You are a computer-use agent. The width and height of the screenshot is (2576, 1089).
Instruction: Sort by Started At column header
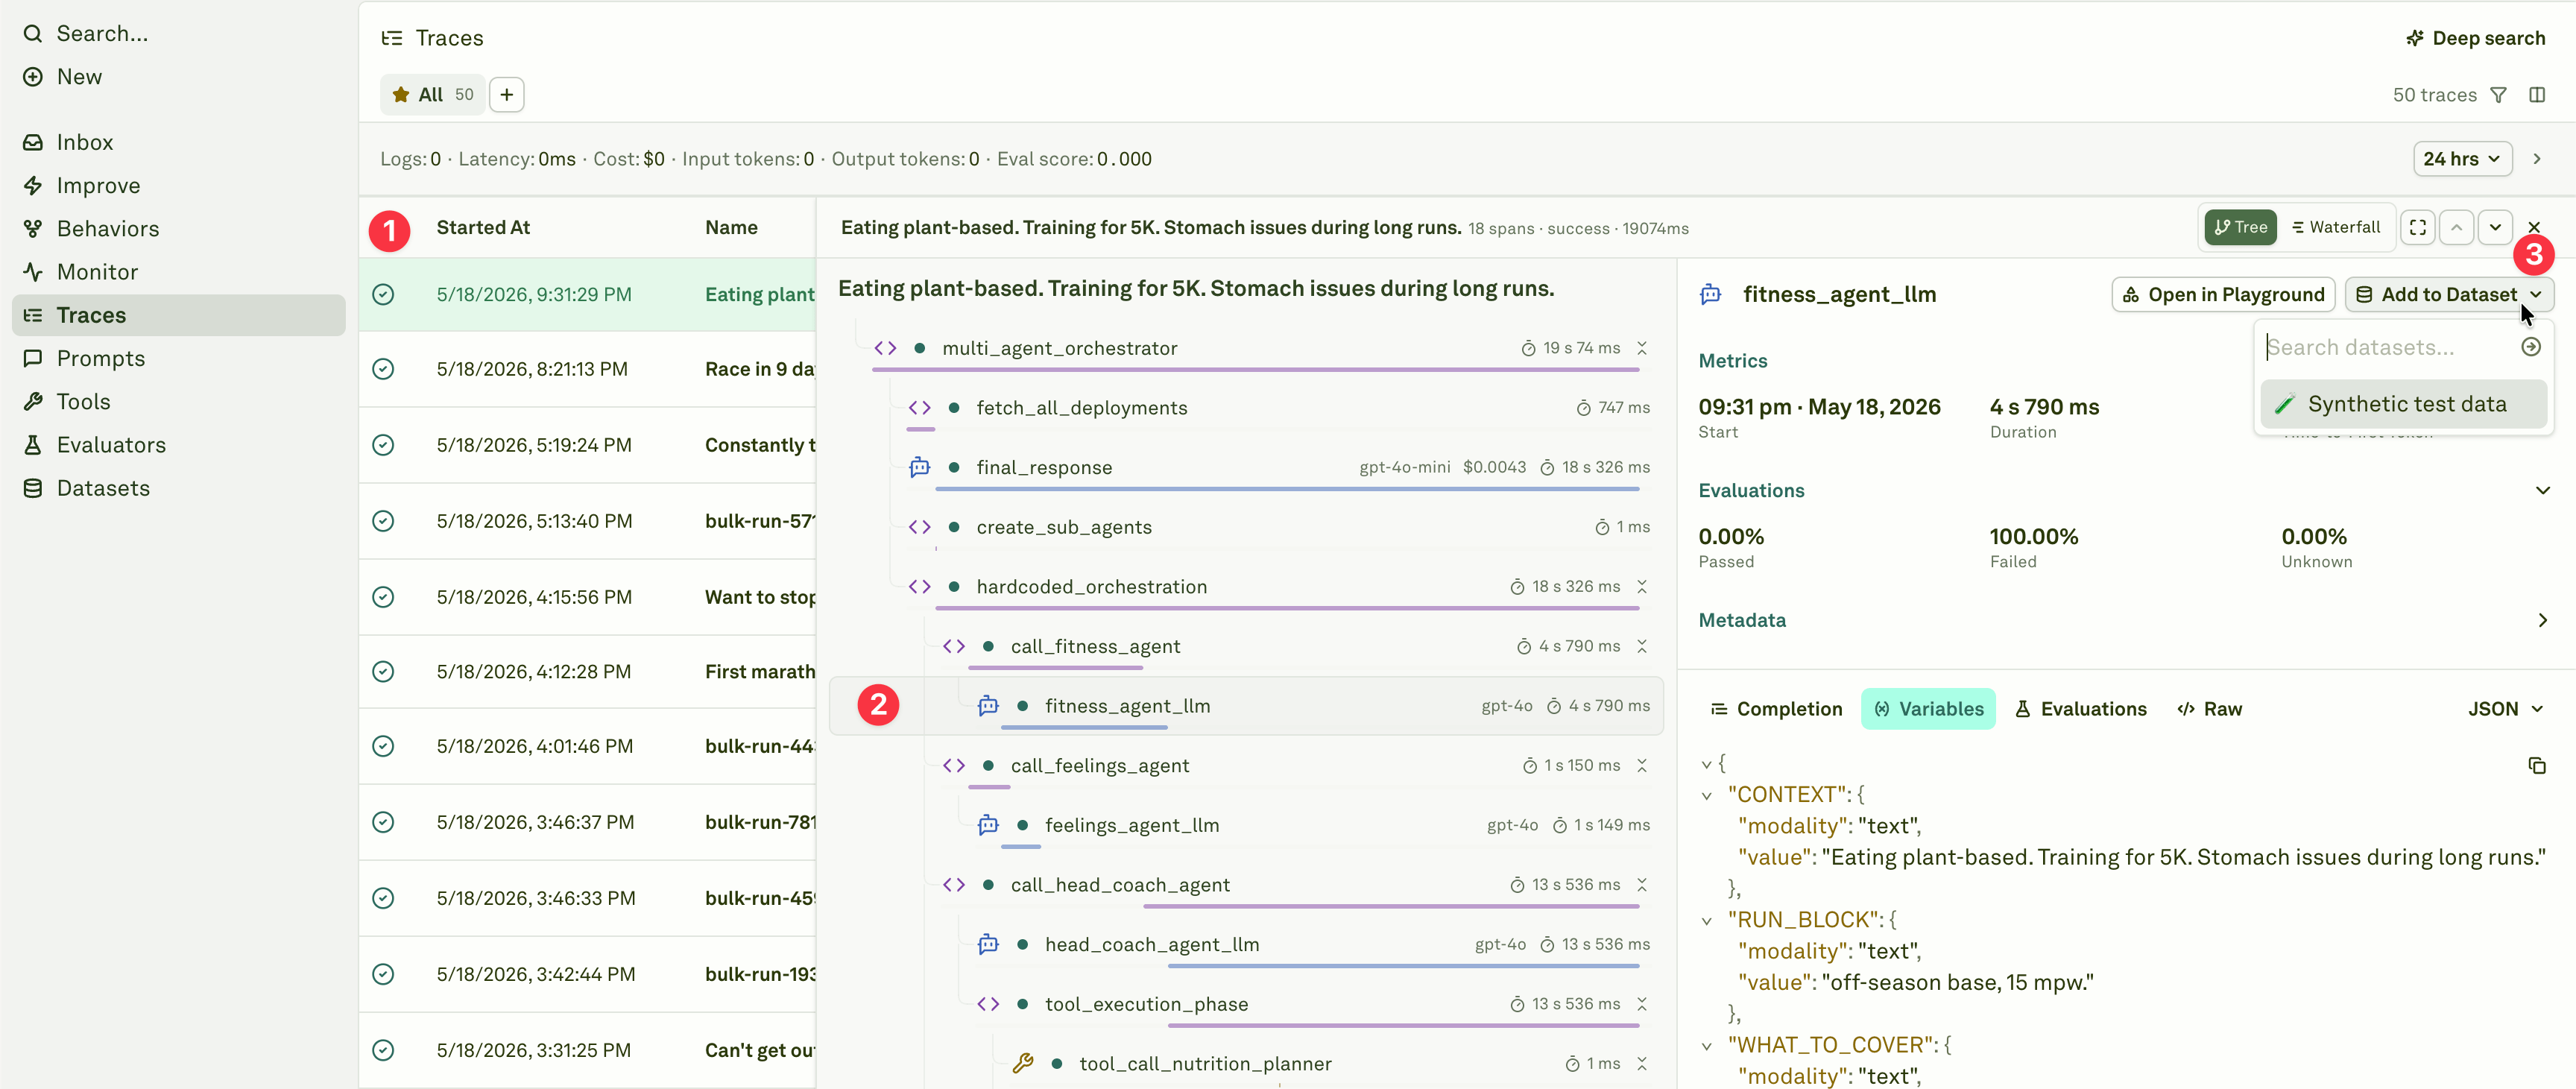click(483, 227)
